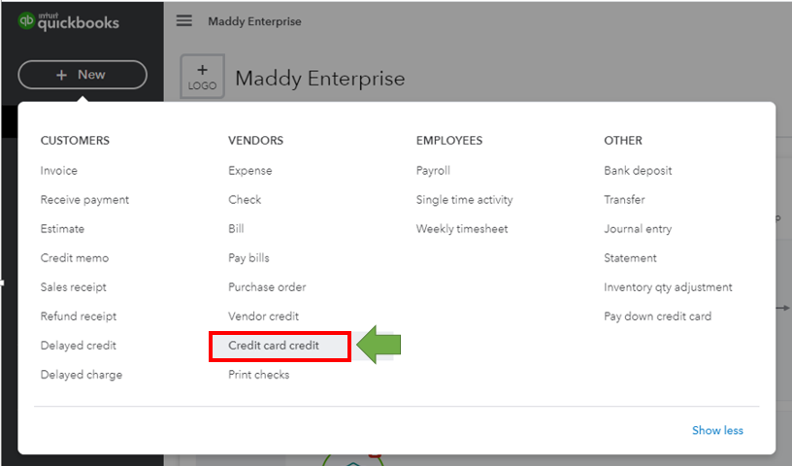The height and width of the screenshot is (466, 792).
Task: Select Inventory qty adjustment
Action: [x=668, y=287]
